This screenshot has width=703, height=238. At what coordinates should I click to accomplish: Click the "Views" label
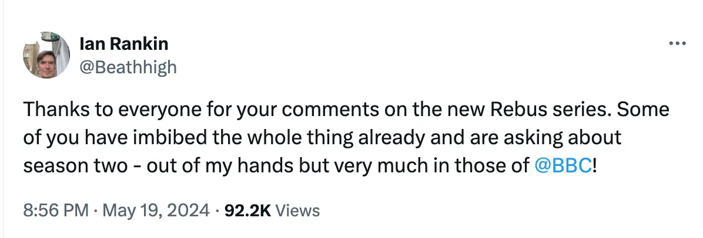[297, 210]
